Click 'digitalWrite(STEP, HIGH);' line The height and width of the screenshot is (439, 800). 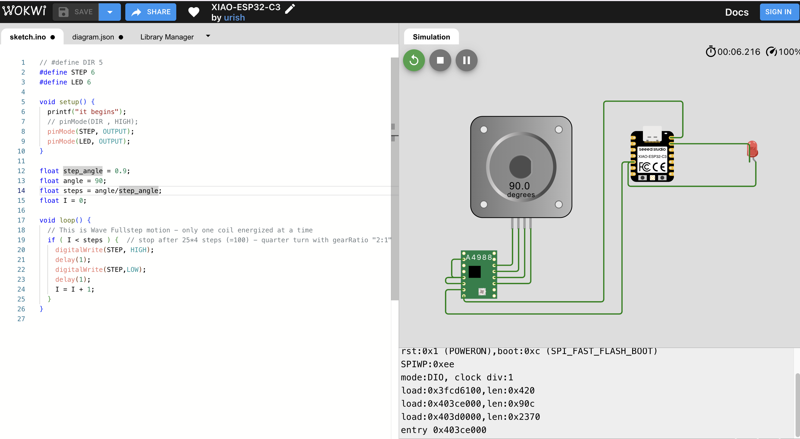coord(104,250)
